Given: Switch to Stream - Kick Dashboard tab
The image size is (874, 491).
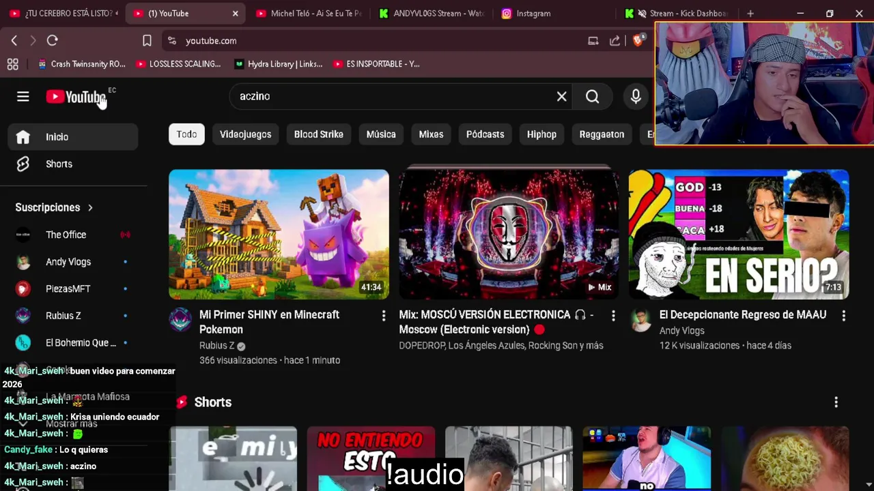Looking at the screenshot, I should (x=677, y=14).
